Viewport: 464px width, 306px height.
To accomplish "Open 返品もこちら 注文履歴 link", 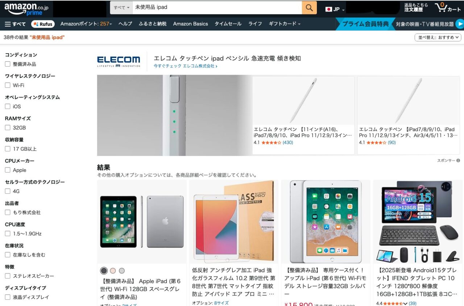I will pyautogui.click(x=416, y=7).
